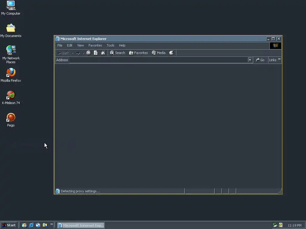Expand the quick launch overflow chevron
The width and height of the screenshot is (306, 229).
click(51, 224)
